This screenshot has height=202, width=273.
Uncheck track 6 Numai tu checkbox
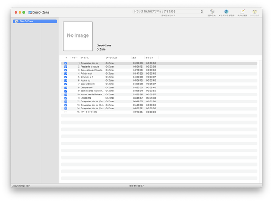point(66,81)
